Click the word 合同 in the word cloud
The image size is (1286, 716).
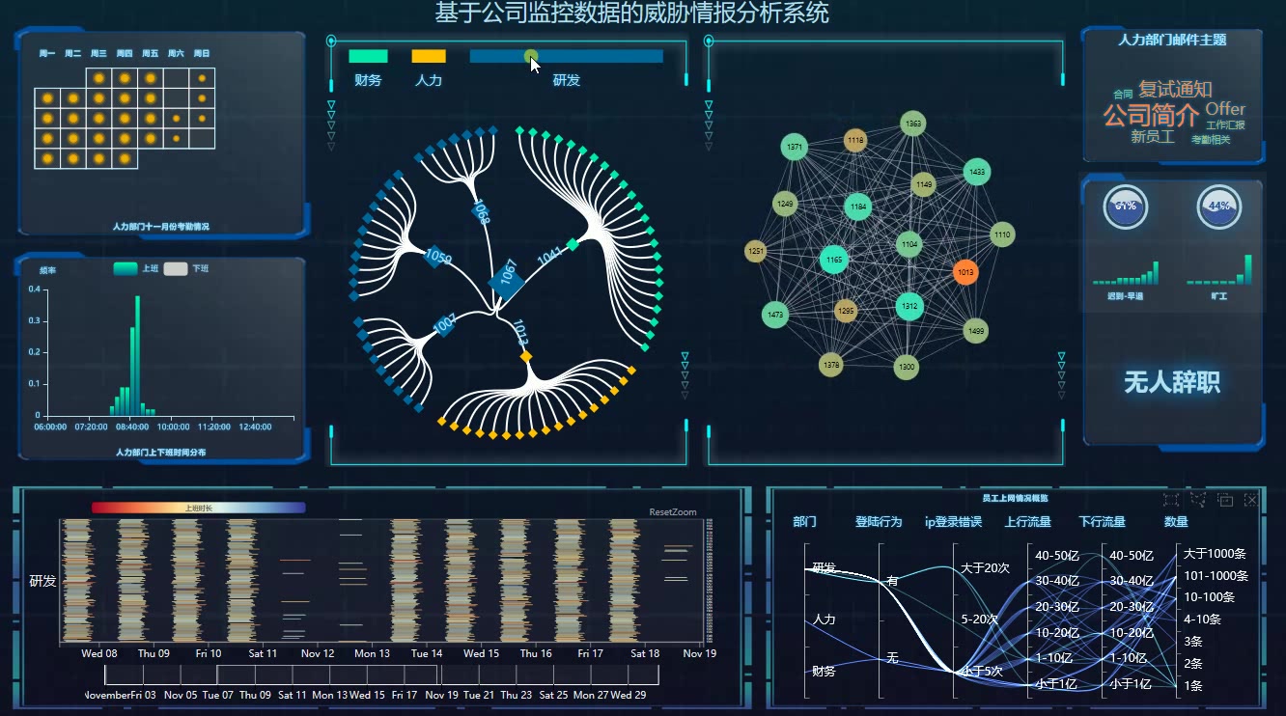tap(1123, 95)
